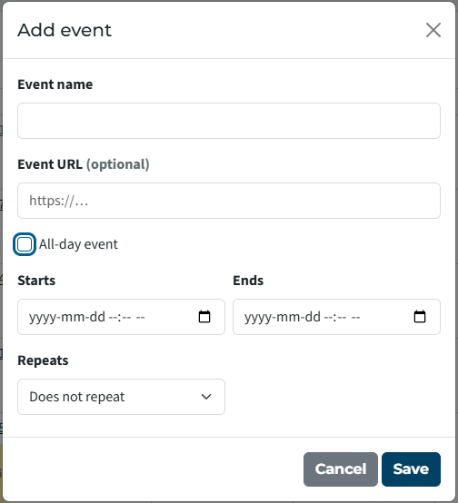Close the Add event dialog with X
Viewport: 458px width, 503px height.
(x=433, y=30)
